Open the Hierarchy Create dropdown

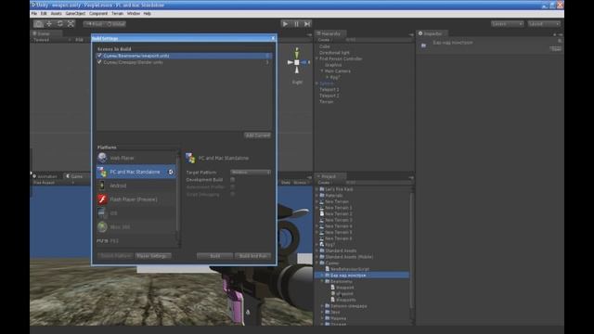coord(325,39)
